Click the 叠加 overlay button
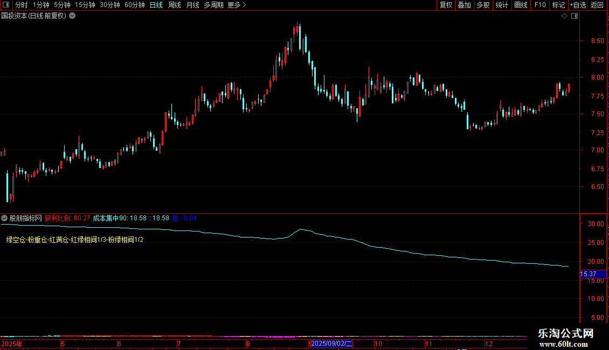 point(465,5)
